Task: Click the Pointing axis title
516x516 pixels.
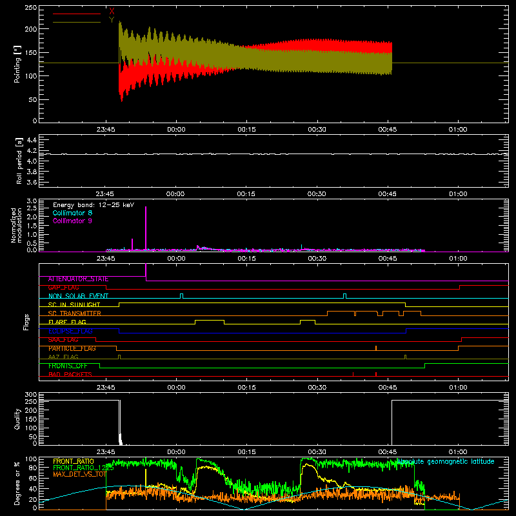Action: (17, 64)
